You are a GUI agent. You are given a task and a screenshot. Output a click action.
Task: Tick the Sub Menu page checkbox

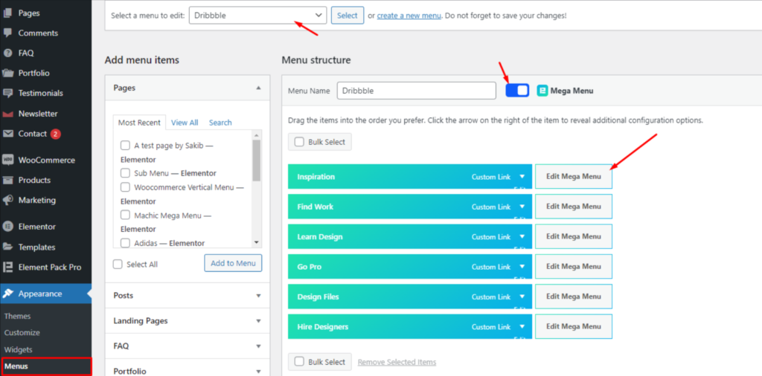(125, 173)
